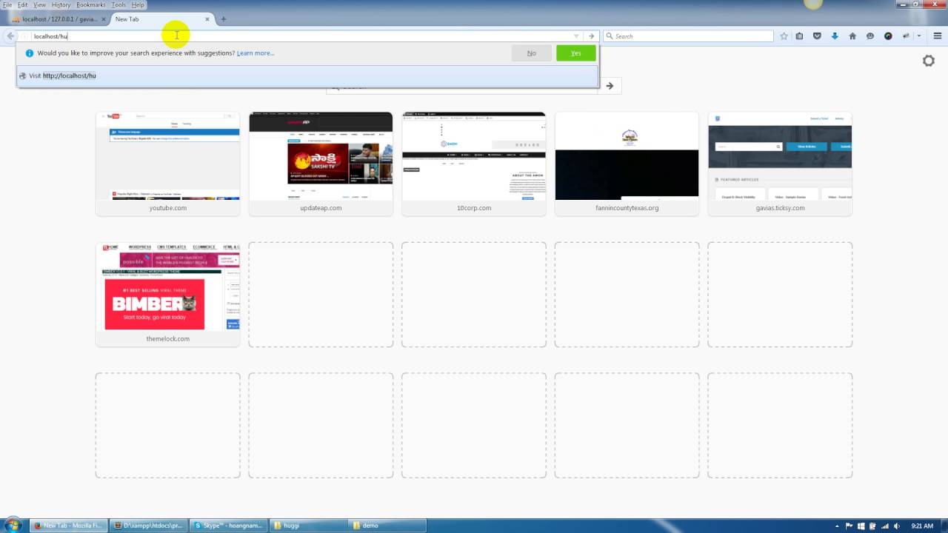The width and height of the screenshot is (948, 533).
Task: Open the File menu
Action: coord(7,4)
